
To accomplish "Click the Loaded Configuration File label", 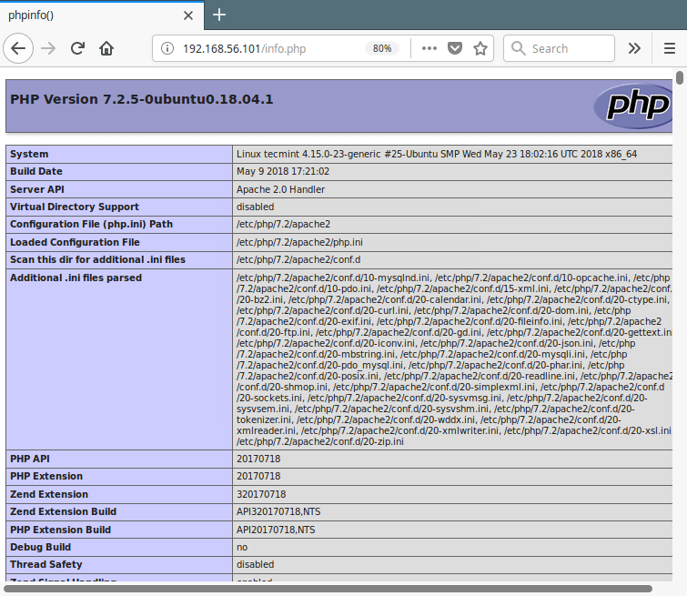I will [x=75, y=242].
